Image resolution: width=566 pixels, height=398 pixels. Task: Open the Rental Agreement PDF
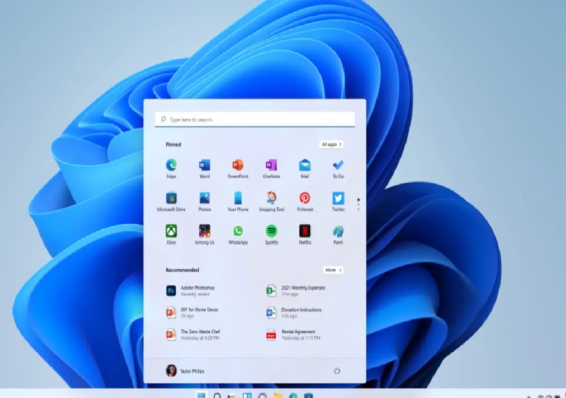coord(293,334)
